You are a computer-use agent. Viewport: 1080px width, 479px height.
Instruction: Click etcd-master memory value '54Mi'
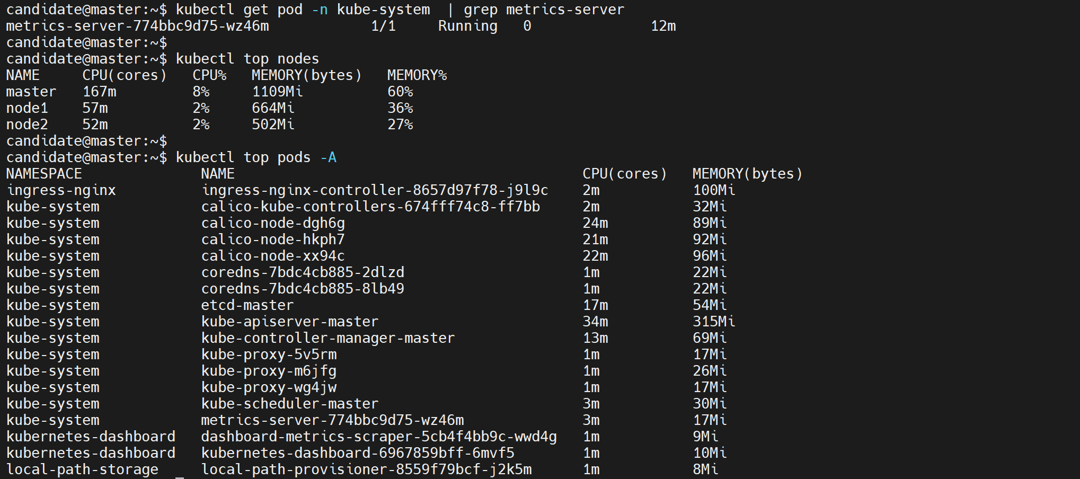[x=710, y=305]
